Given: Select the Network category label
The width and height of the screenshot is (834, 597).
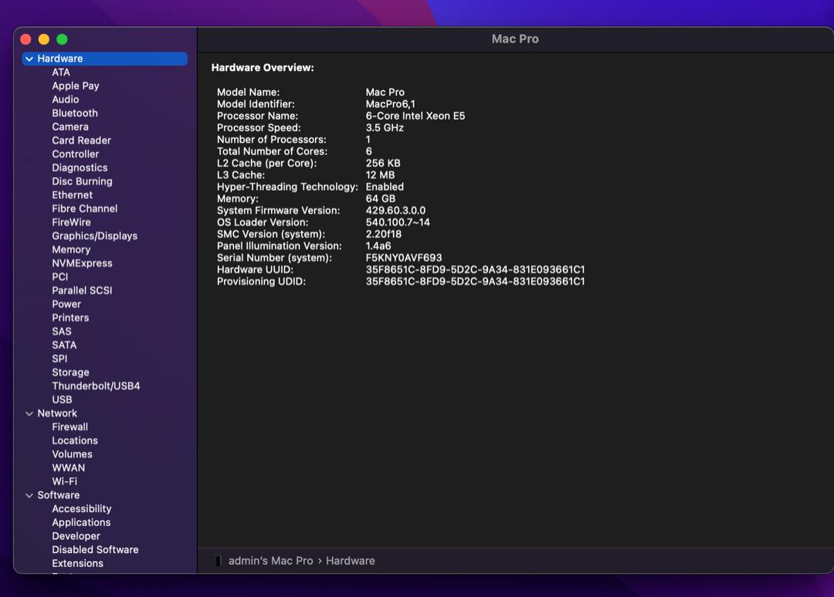Looking at the screenshot, I should [57, 413].
